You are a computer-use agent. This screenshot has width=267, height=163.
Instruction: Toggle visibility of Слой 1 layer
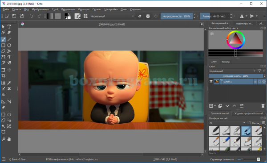point(211,81)
